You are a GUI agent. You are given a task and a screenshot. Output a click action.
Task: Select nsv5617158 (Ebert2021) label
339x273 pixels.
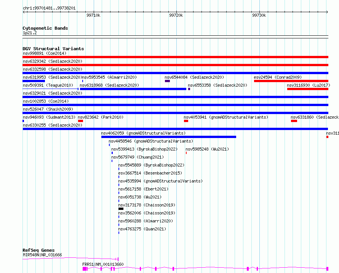(143, 189)
